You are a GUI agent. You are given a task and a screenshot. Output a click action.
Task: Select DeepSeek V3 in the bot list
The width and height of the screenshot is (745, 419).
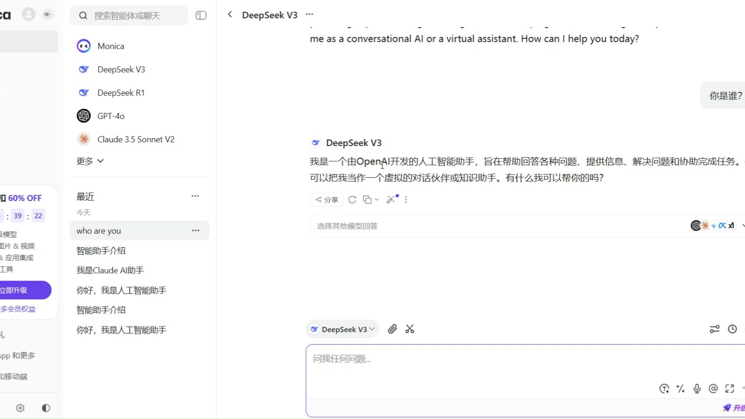click(x=139, y=70)
